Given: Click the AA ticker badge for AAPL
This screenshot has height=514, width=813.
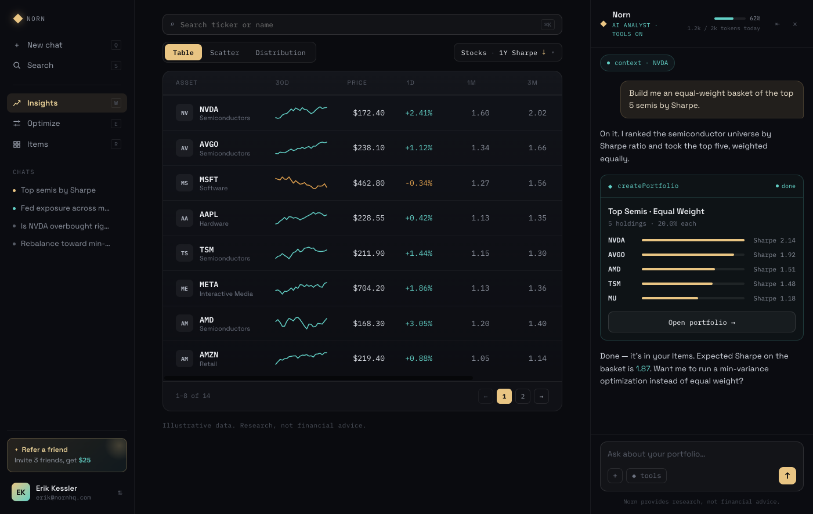Looking at the screenshot, I should coord(185,218).
